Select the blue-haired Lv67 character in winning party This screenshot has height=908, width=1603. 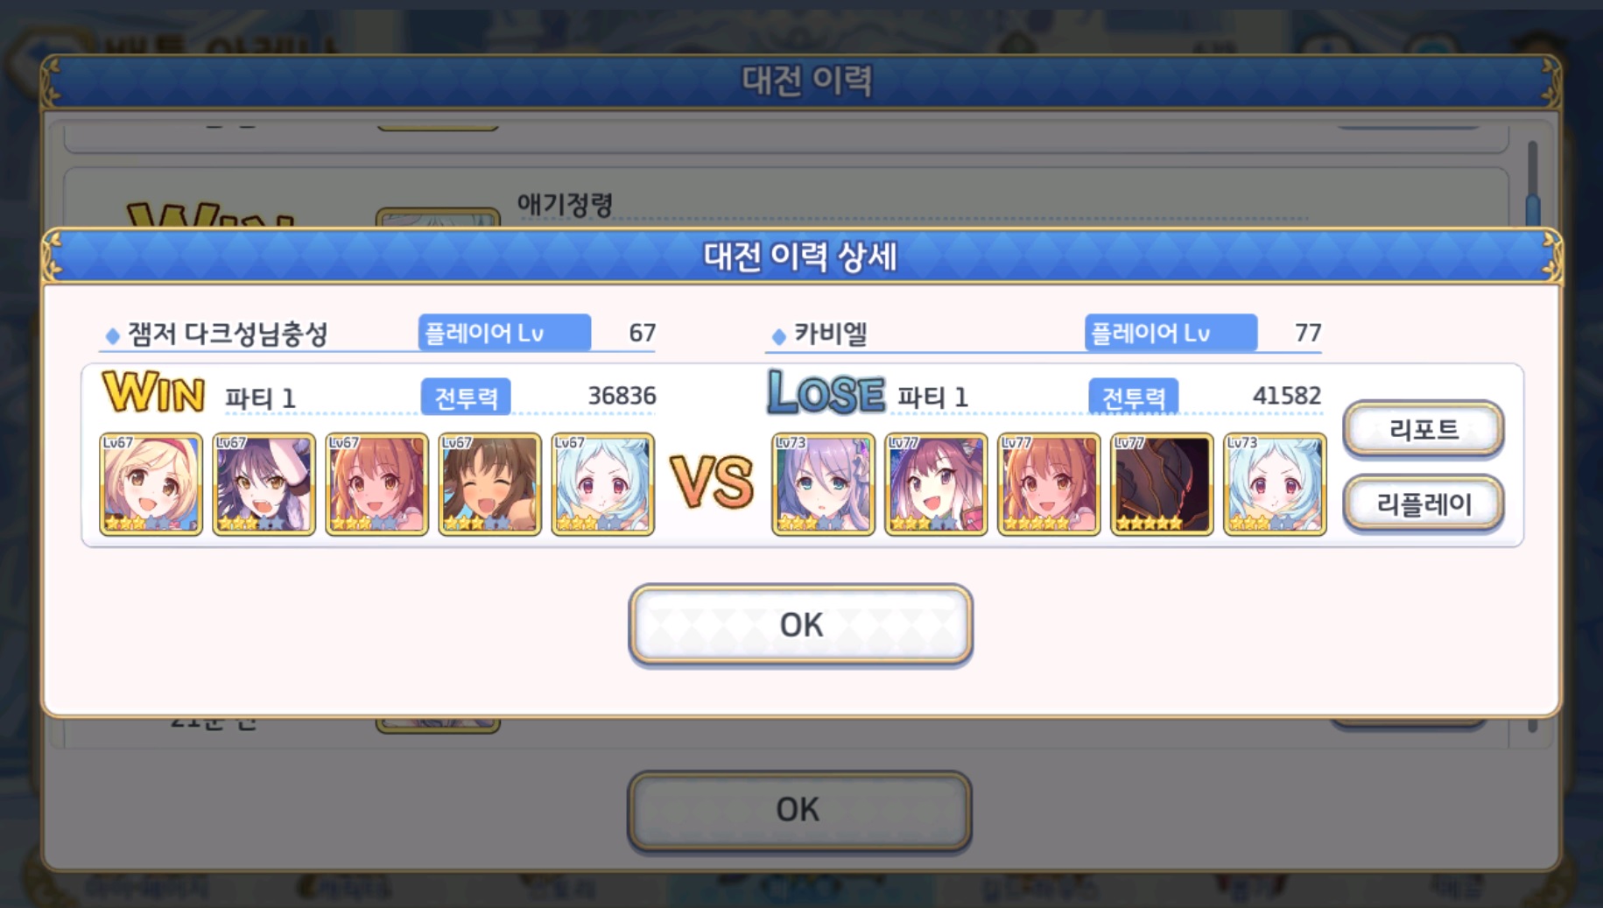(x=602, y=483)
